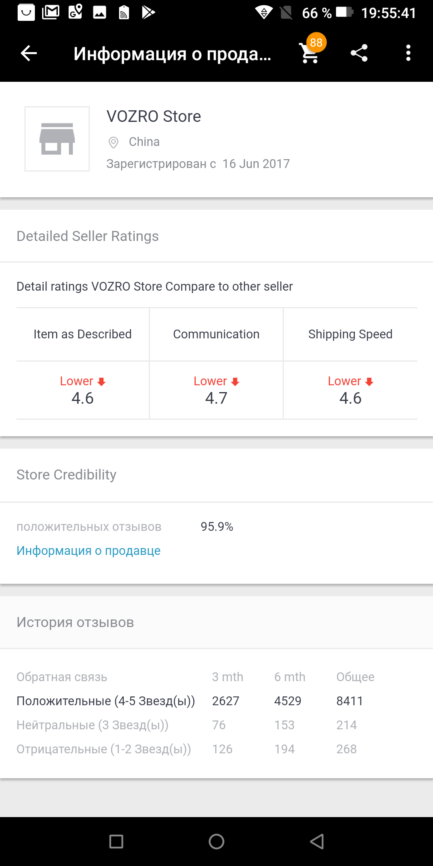Tap the Play Store notification icon
433x866 pixels.
[148, 12]
